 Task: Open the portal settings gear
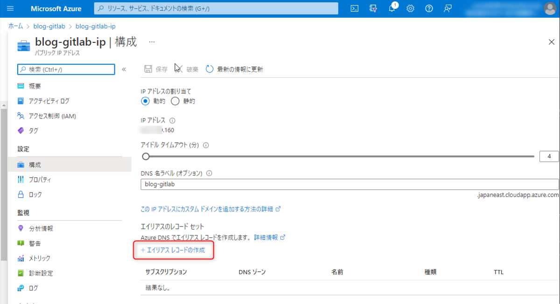(410, 8)
